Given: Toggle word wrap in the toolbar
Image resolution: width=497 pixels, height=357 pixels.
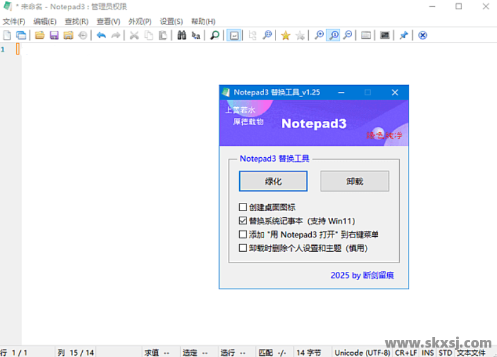Looking at the screenshot, I should click(233, 36).
